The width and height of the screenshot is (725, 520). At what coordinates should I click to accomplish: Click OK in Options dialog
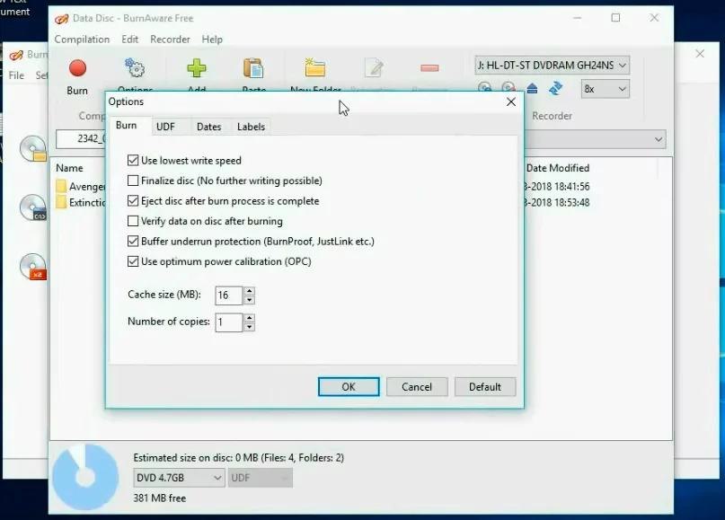[349, 387]
